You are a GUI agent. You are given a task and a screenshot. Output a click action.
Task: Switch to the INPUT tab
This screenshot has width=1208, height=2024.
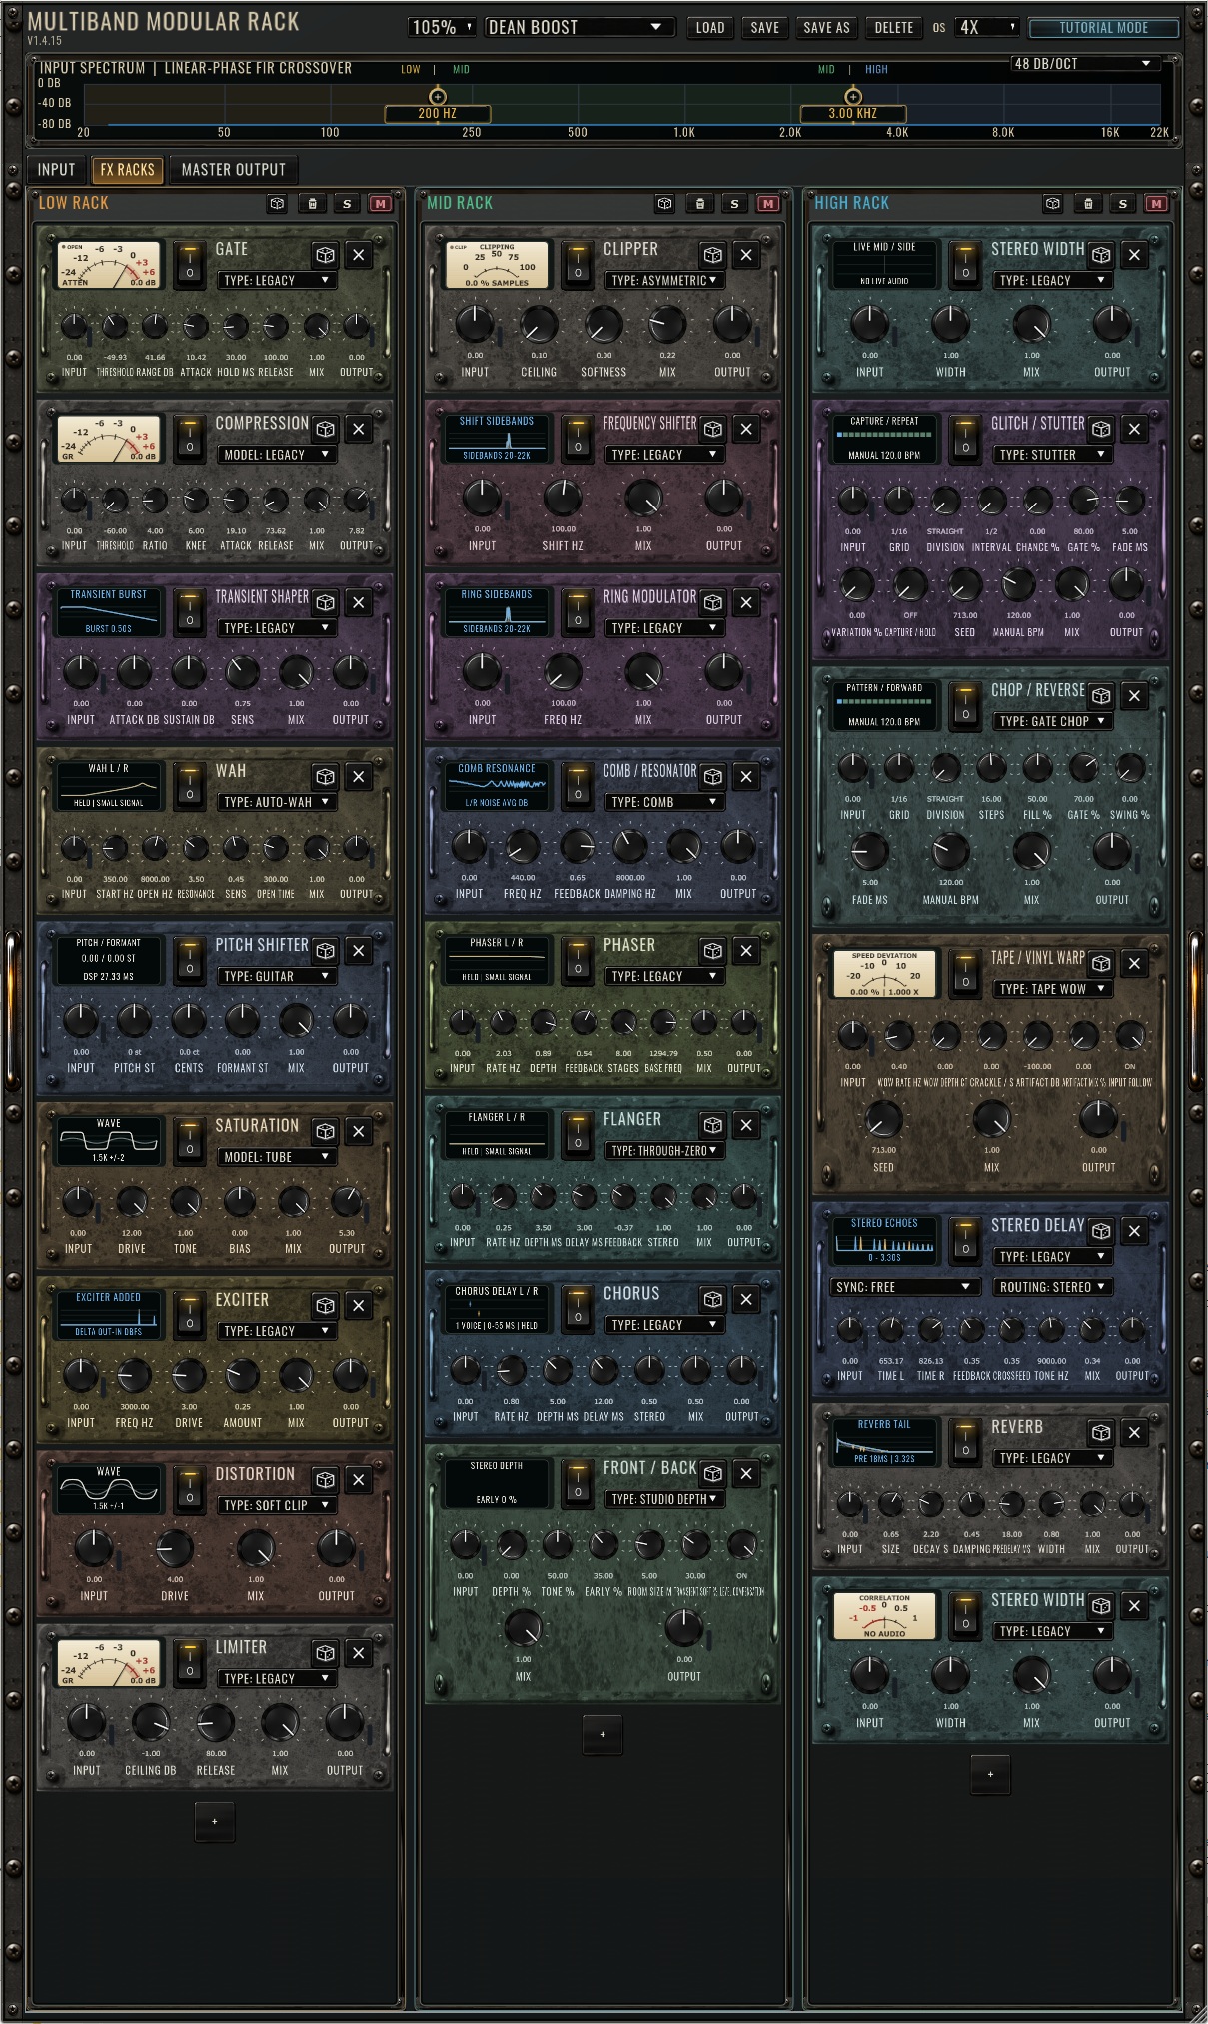click(57, 170)
